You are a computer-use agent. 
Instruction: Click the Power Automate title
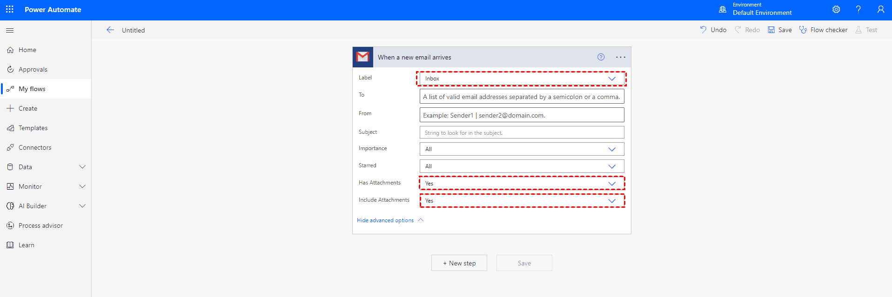coord(53,9)
